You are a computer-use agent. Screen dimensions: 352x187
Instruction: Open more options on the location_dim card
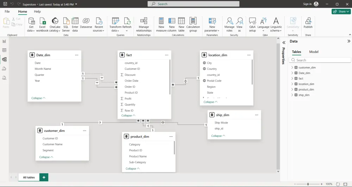tap(249, 55)
